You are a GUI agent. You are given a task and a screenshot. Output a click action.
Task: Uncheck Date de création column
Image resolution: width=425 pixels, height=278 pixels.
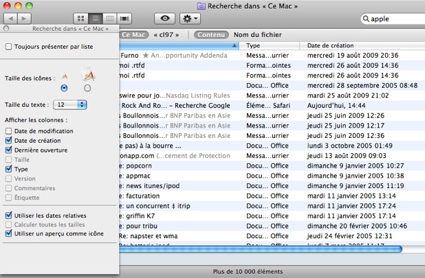9,140
